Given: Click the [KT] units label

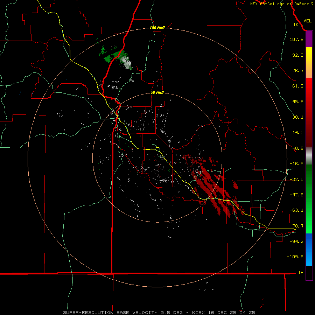Looking at the screenshot, I should [299, 24].
